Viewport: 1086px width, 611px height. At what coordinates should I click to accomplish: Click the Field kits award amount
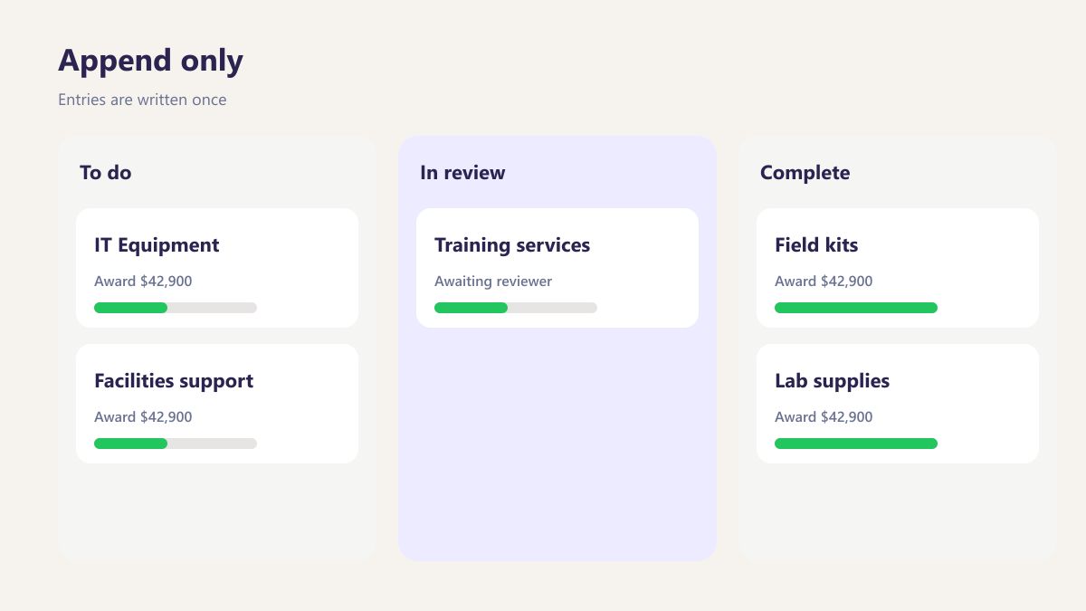point(824,282)
